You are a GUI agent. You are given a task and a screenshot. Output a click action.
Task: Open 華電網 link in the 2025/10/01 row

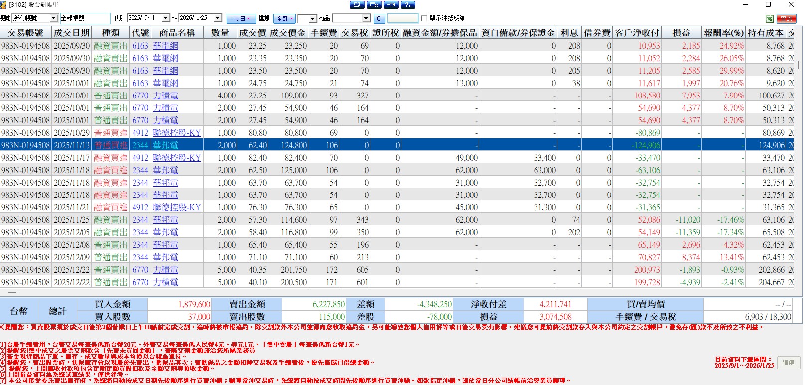[x=165, y=83]
